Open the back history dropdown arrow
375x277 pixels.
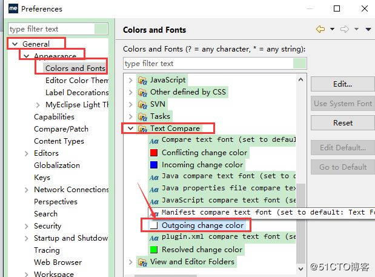332,29
